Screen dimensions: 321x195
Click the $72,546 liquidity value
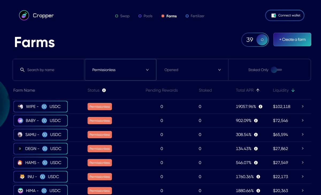pos(280,121)
